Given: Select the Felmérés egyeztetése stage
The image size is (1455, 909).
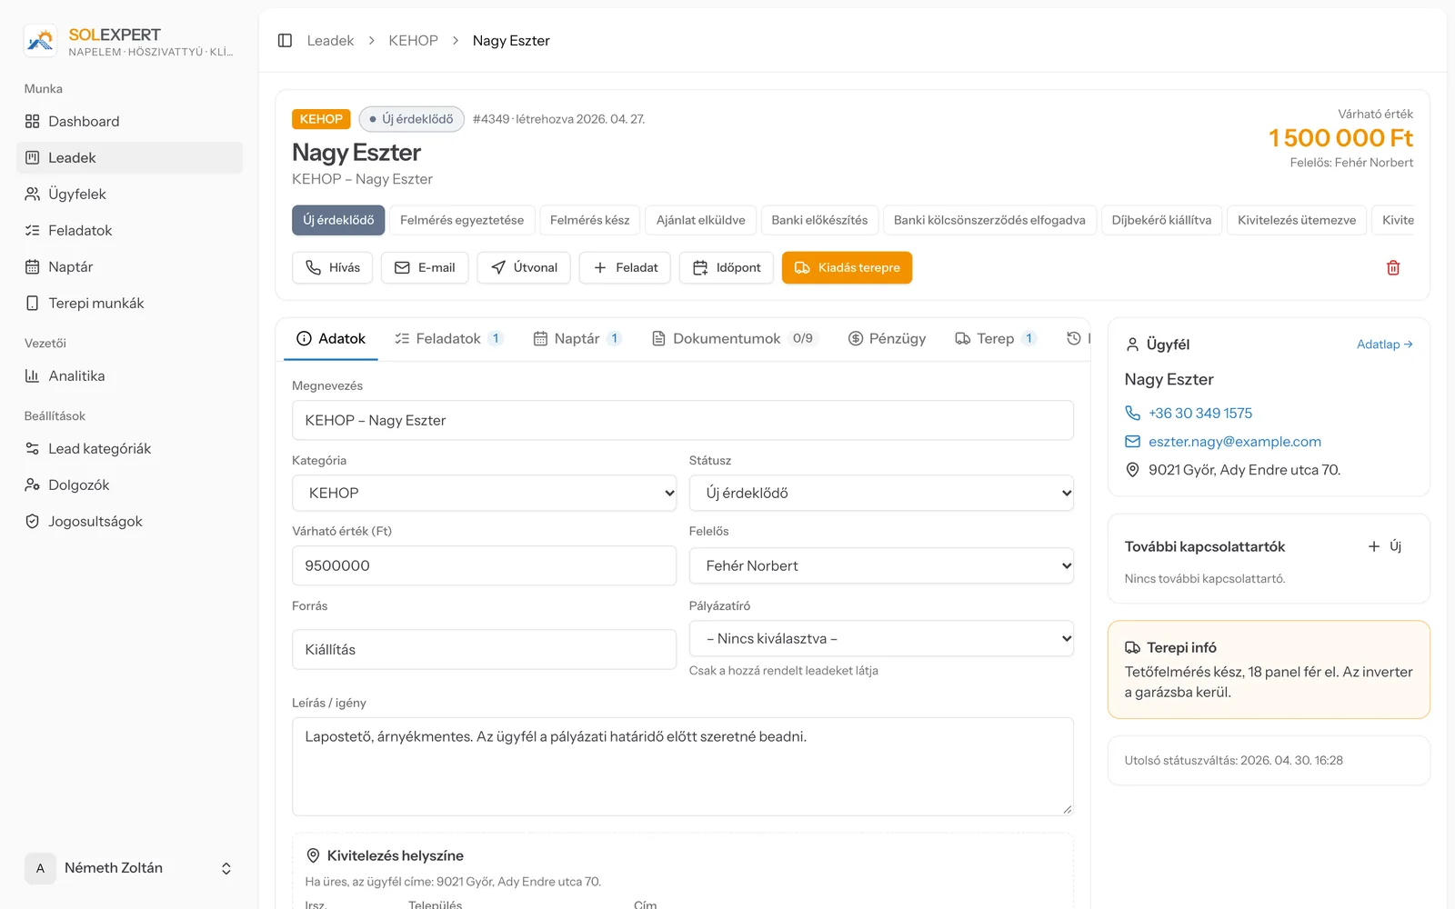Looking at the screenshot, I should click(x=462, y=220).
